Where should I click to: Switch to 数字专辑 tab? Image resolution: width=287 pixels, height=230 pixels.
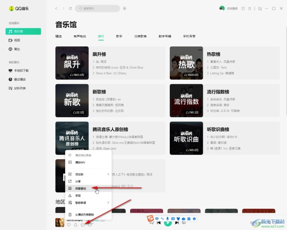coord(165,36)
